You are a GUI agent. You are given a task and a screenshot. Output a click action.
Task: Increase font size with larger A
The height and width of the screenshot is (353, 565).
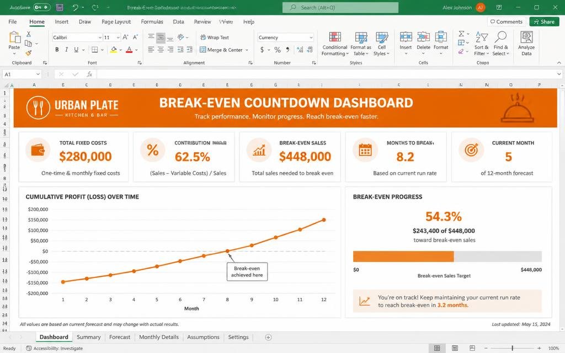click(125, 37)
